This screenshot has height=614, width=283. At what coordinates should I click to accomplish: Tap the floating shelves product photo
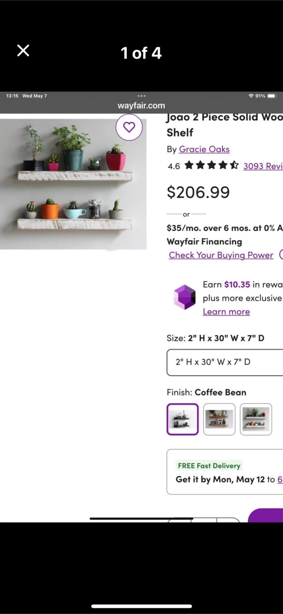point(73,184)
